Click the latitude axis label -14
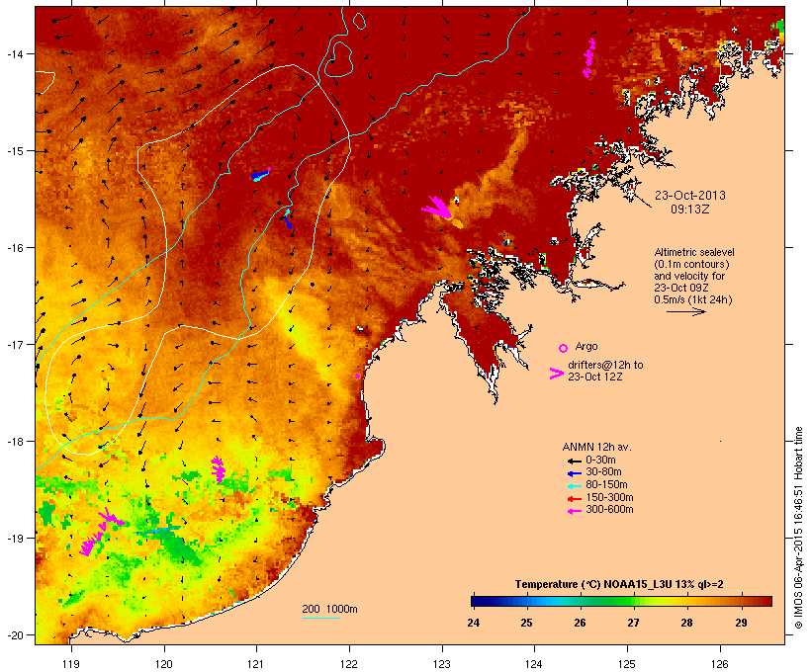 pyautogui.click(x=14, y=53)
